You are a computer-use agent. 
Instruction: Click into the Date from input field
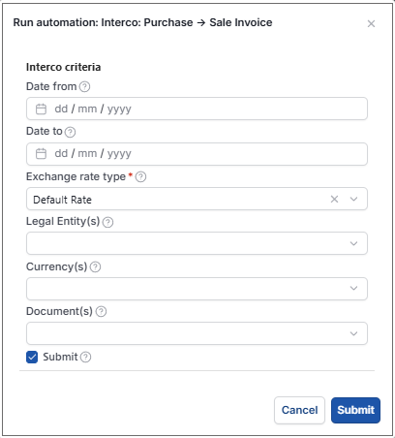[x=197, y=109]
